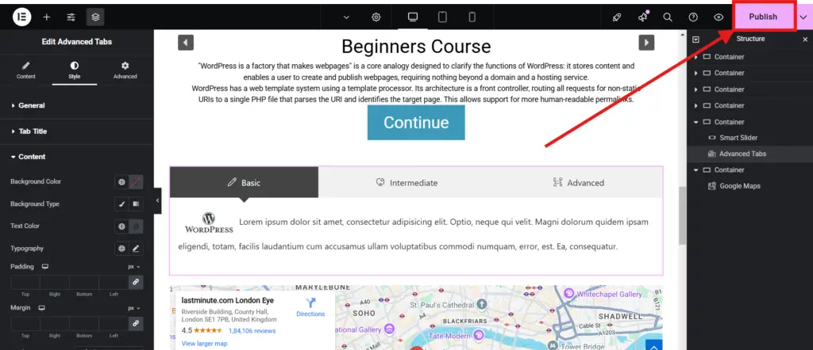The image size is (813, 350).
Task: Click the Publish button
Action: [763, 17]
